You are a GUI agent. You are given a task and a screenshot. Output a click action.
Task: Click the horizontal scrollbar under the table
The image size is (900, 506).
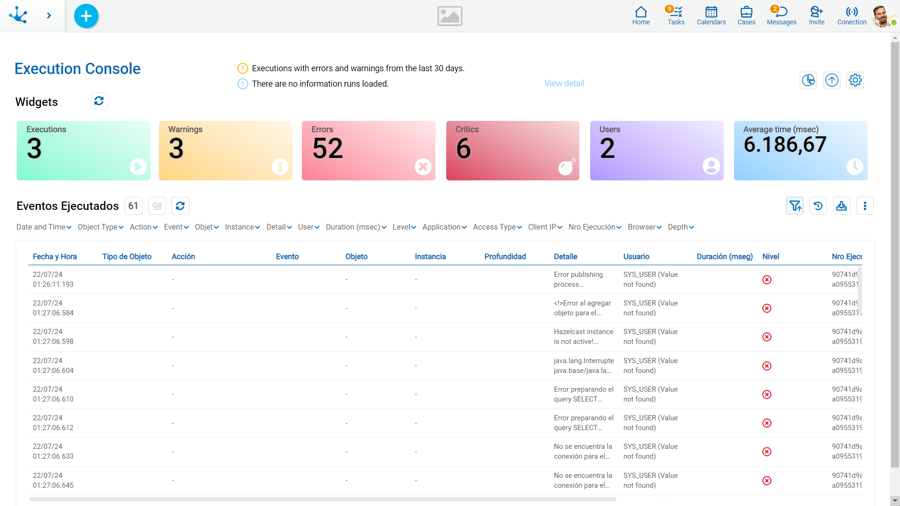tap(322, 499)
